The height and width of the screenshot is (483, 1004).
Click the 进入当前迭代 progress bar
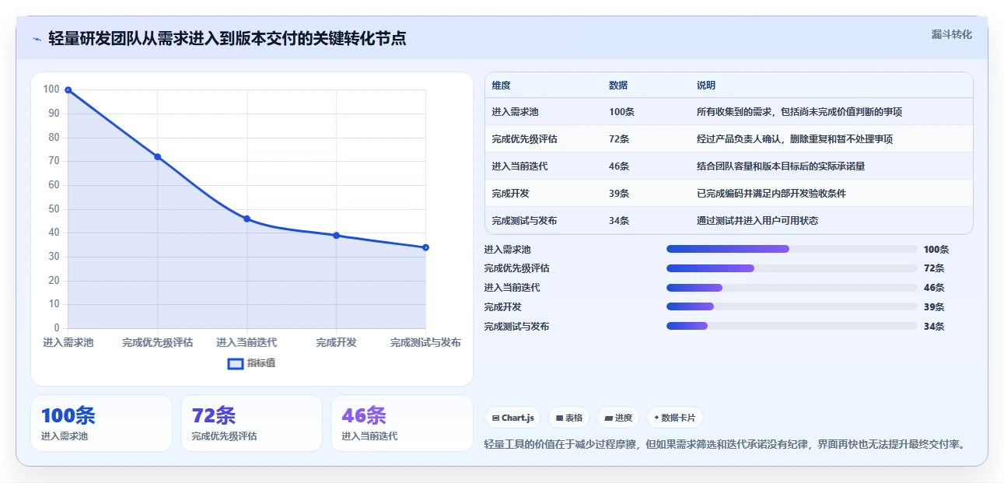coord(792,288)
